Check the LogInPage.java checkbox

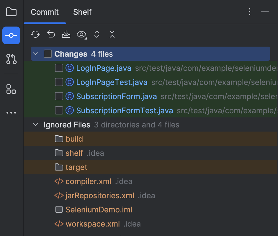pyautogui.click(x=59, y=68)
